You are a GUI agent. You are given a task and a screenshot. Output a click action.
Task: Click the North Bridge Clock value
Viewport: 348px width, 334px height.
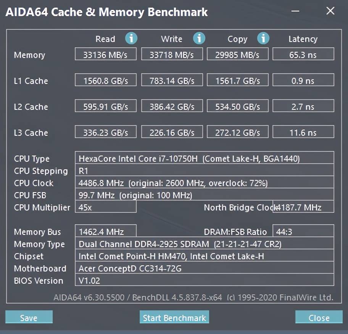coord(303,207)
